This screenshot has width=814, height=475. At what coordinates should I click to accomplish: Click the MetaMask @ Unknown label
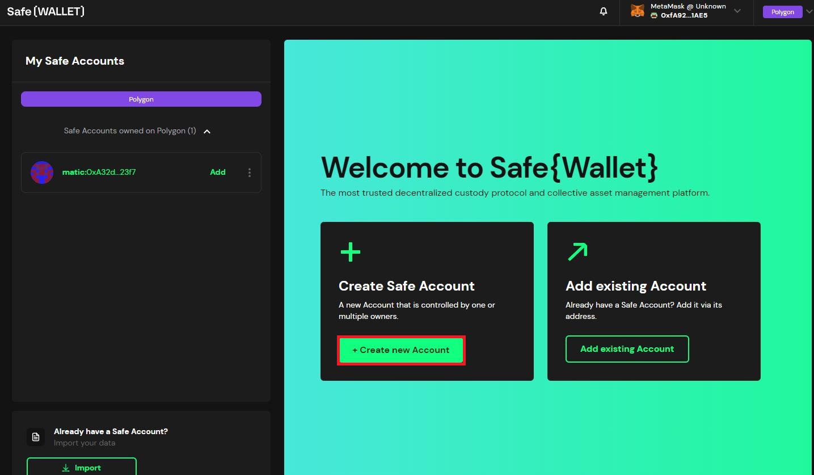(x=688, y=6)
